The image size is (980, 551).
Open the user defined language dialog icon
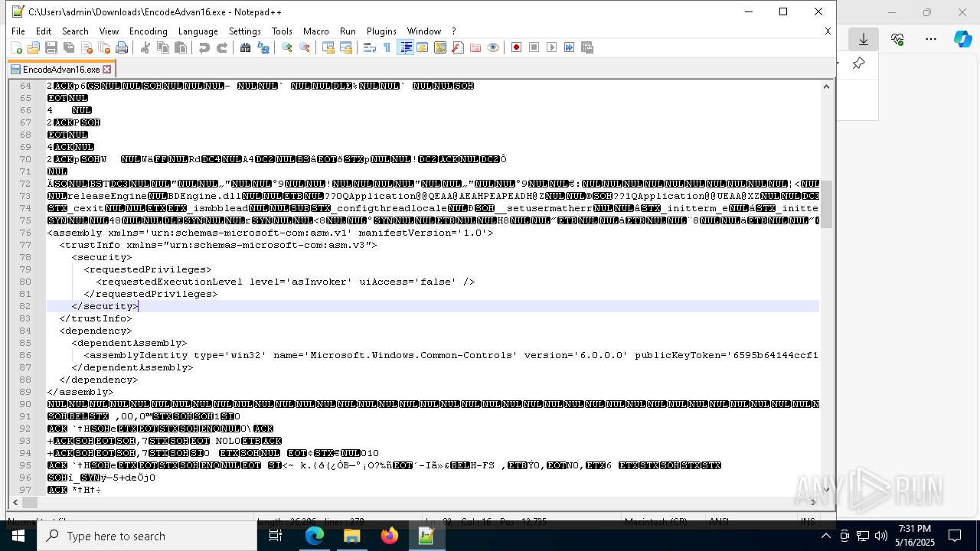click(423, 47)
